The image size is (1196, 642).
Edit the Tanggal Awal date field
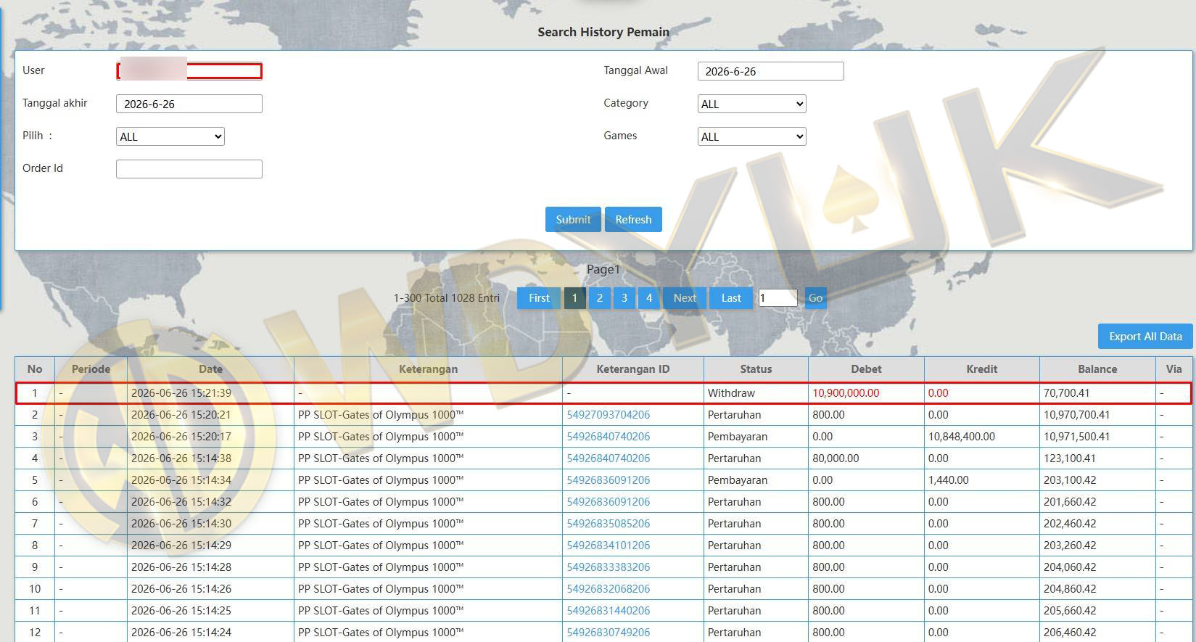tap(770, 71)
